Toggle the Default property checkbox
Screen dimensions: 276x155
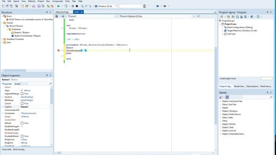[x=22, y=123]
